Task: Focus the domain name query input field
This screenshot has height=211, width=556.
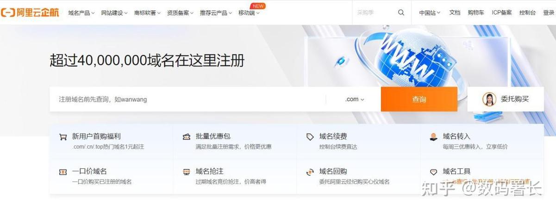Action: (187, 99)
